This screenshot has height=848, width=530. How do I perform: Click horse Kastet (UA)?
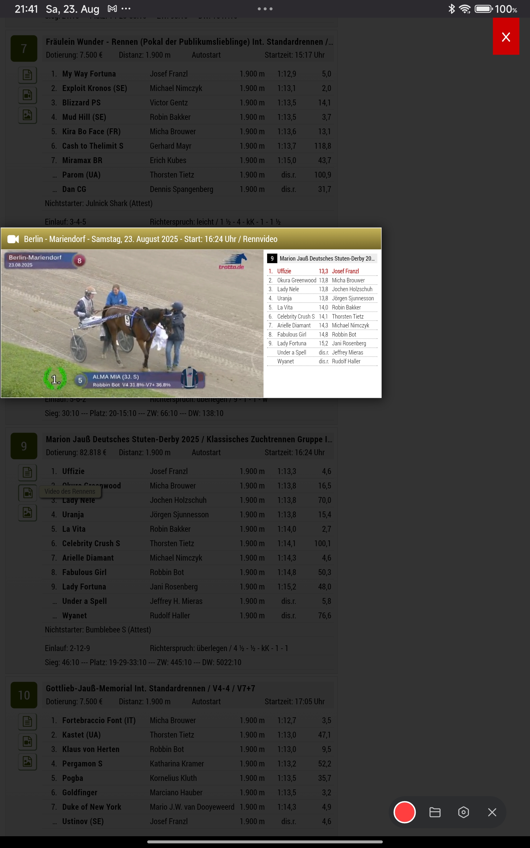point(81,734)
